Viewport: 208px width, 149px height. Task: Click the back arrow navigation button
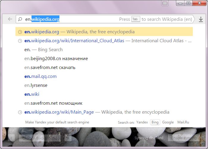(10, 19)
